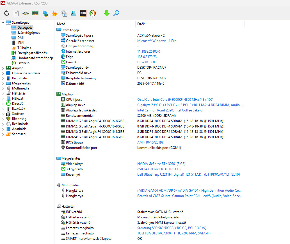Open the Gigabyte Z390 D motherboard link
290x244 pixels.
pos(190,105)
